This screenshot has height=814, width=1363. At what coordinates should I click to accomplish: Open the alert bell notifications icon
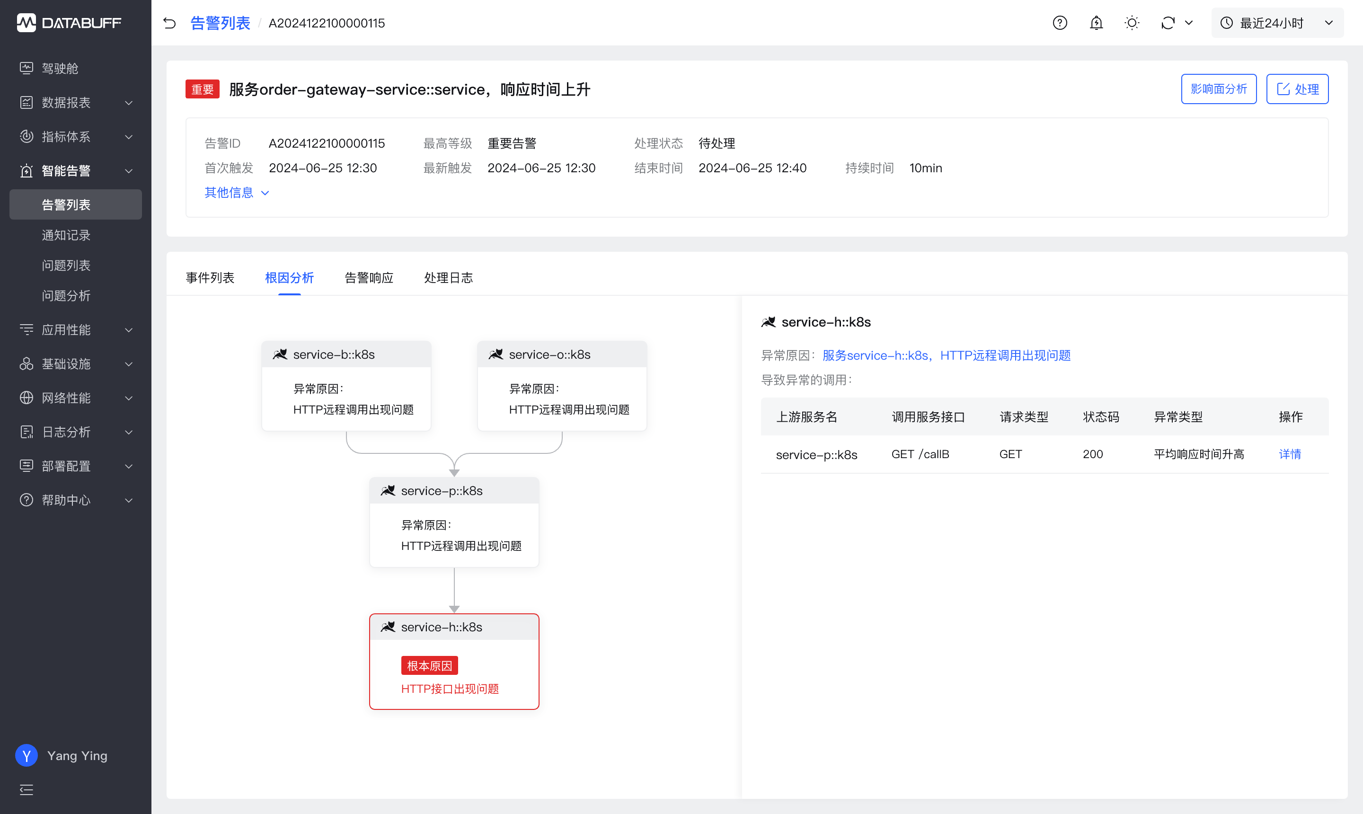pos(1096,23)
